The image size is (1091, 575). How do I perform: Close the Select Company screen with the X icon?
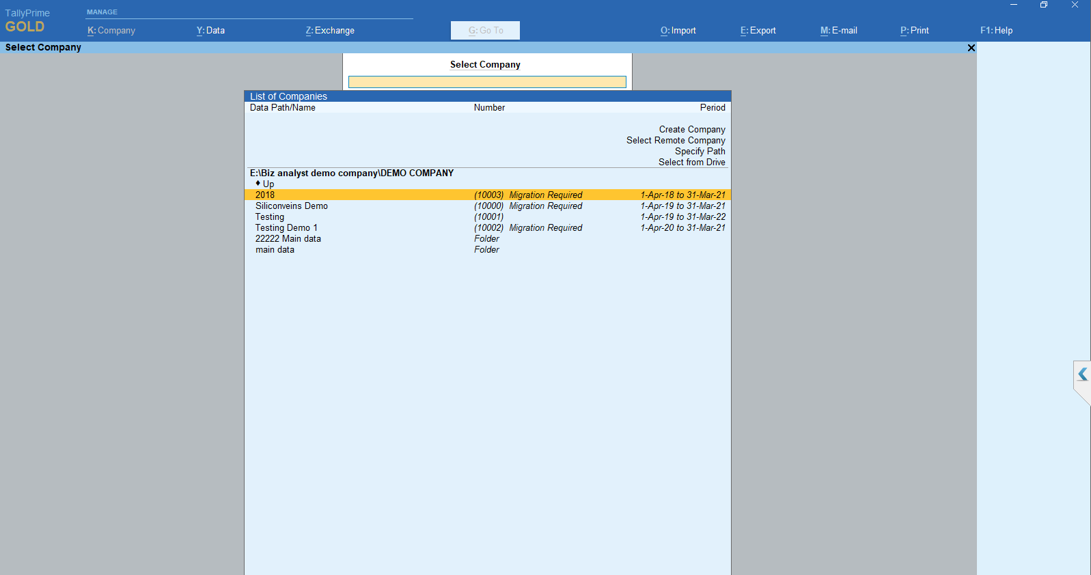[971, 48]
